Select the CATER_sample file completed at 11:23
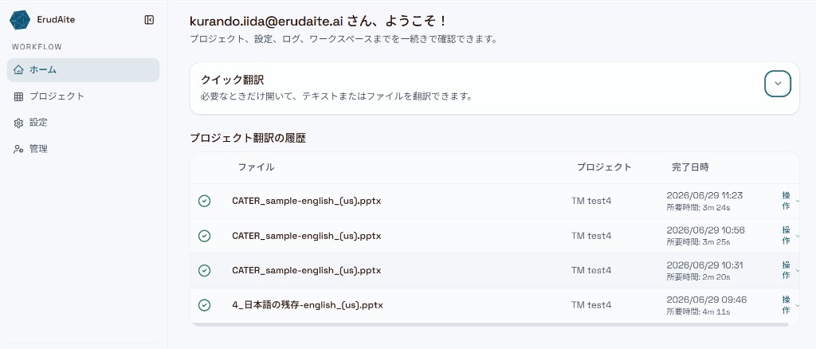The image size is (816, 349). click(x=307, y=201)
